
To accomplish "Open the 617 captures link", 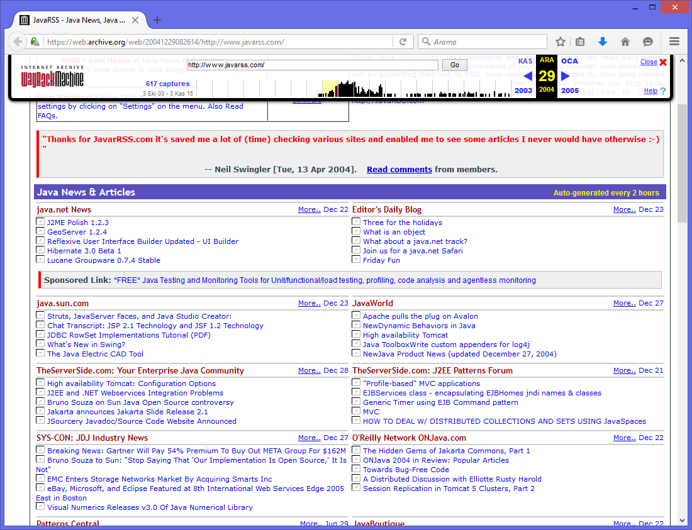I will [x=168, y=84].
